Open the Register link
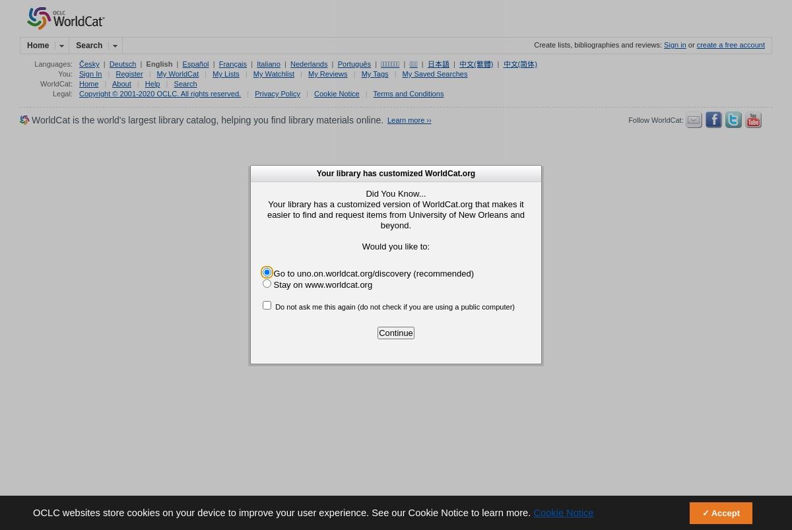This screenshot has width=792, height=530. coord(129,74)
